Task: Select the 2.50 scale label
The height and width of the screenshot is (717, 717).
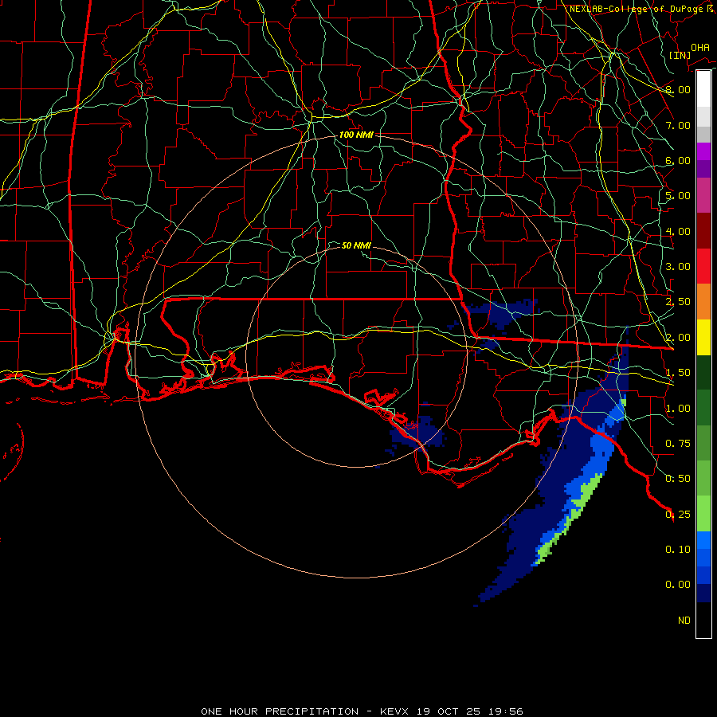Action: 678,302
